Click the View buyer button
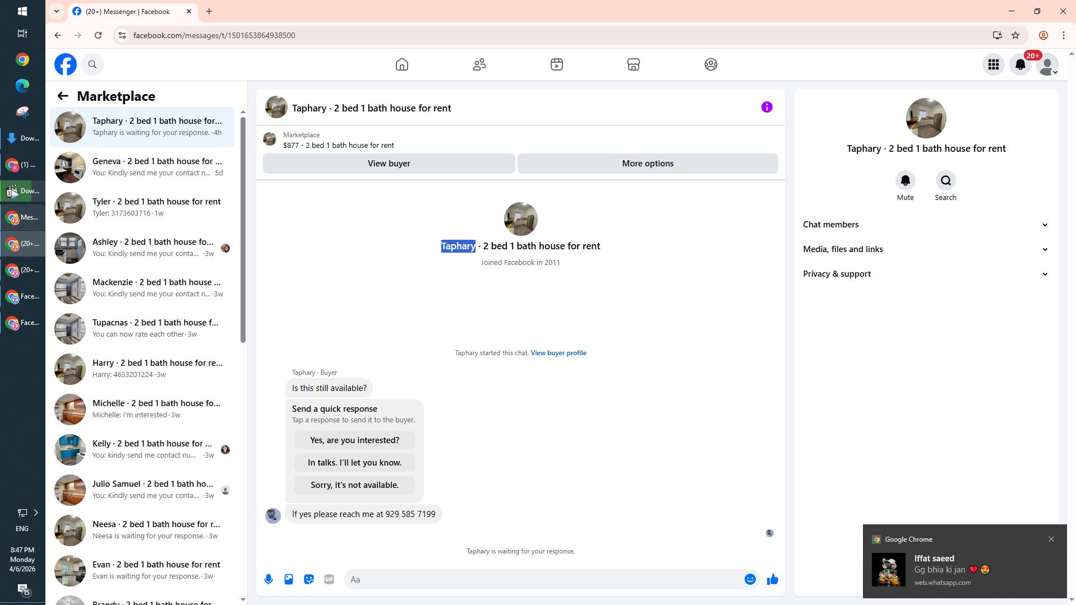Image resolution: width=1076 pixels, height=605 pixels. pos(389,164)
